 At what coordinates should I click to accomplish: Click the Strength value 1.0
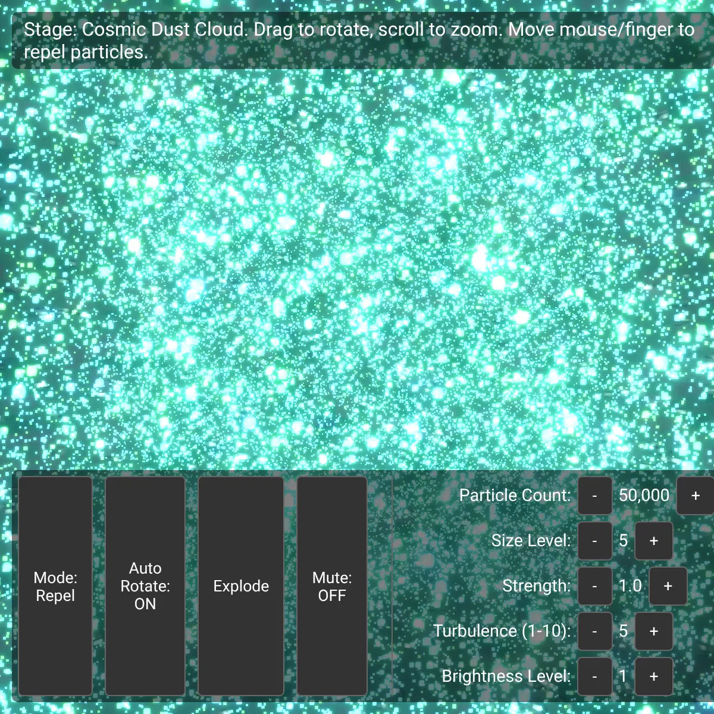(630, 585)
